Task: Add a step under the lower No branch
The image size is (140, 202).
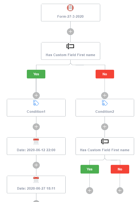Action: coord(120,191)
